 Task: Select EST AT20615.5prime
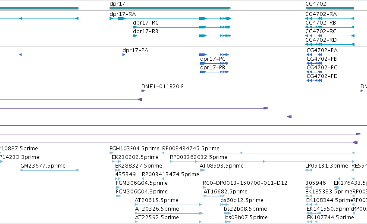coord(157,200)
